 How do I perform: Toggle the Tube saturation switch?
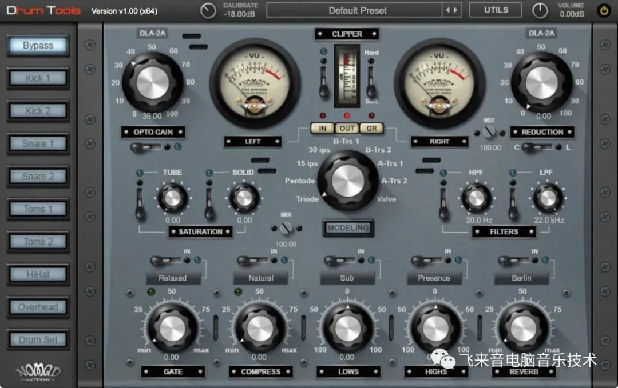[x=140, y=203]
